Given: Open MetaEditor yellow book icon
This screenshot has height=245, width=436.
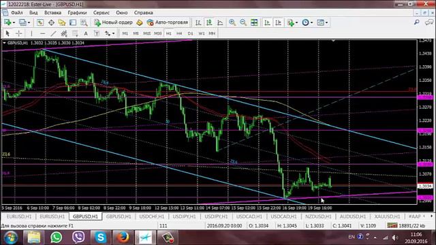Looking at the screenshot, I should tap(139, 22).
